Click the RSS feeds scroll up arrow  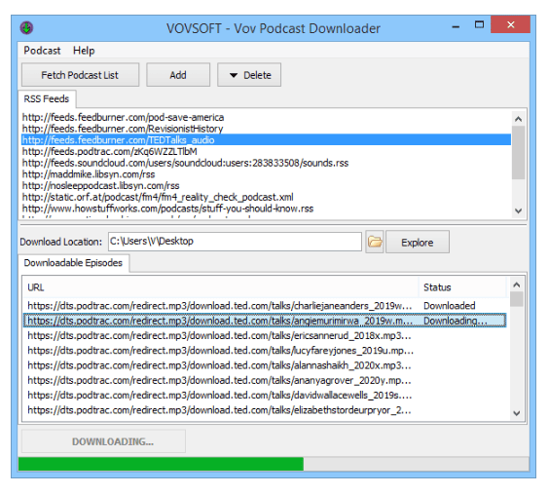pyautogui.click(x=518, y=119)
